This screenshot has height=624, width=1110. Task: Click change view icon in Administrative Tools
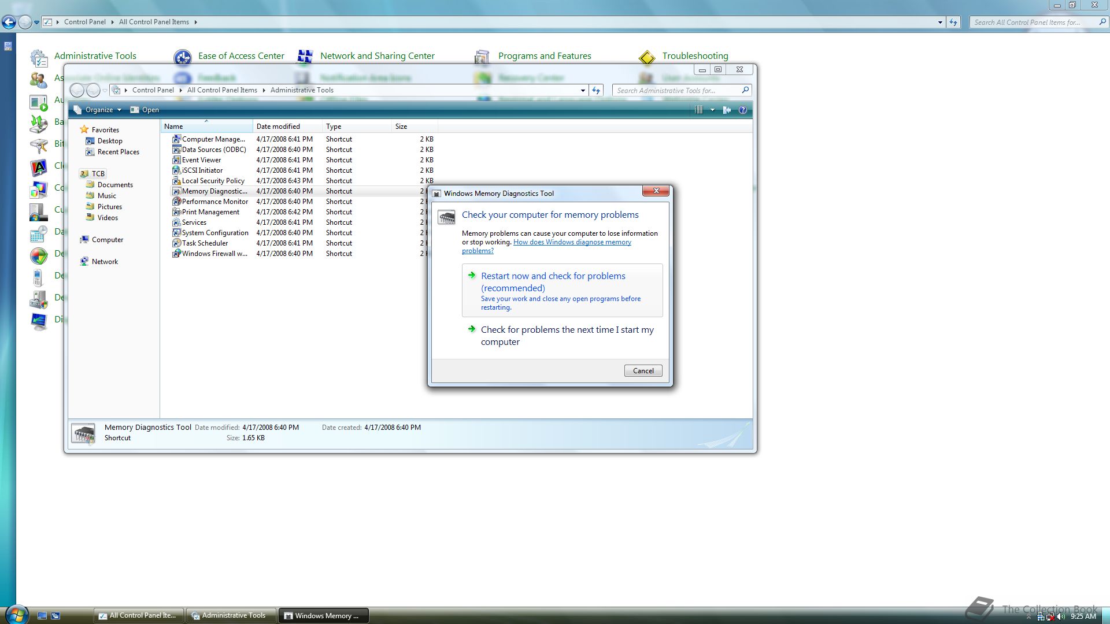click(698, 110)
